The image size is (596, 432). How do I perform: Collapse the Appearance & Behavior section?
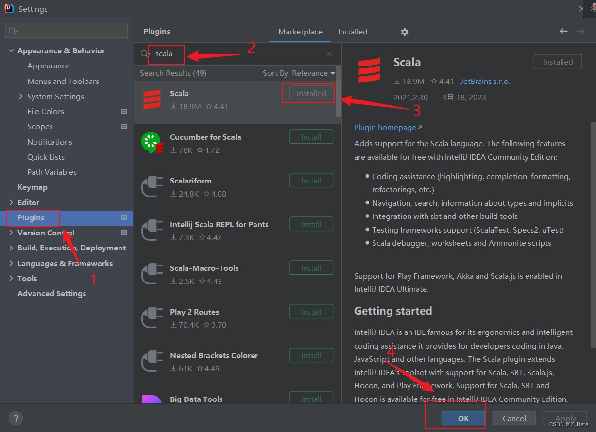[11, 51]
